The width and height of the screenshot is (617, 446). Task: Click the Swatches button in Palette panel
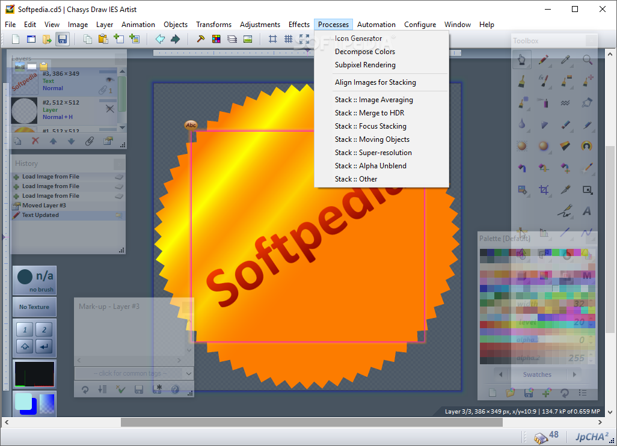[537, 374]
